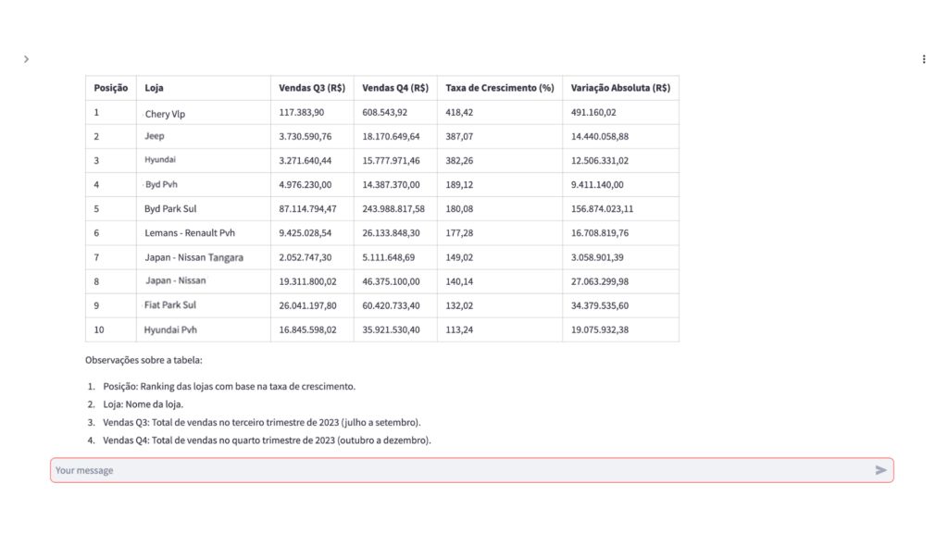This screenshot has width=948, height=533.
Task: Click the send message arrow icon
Action: coord(880,470)
